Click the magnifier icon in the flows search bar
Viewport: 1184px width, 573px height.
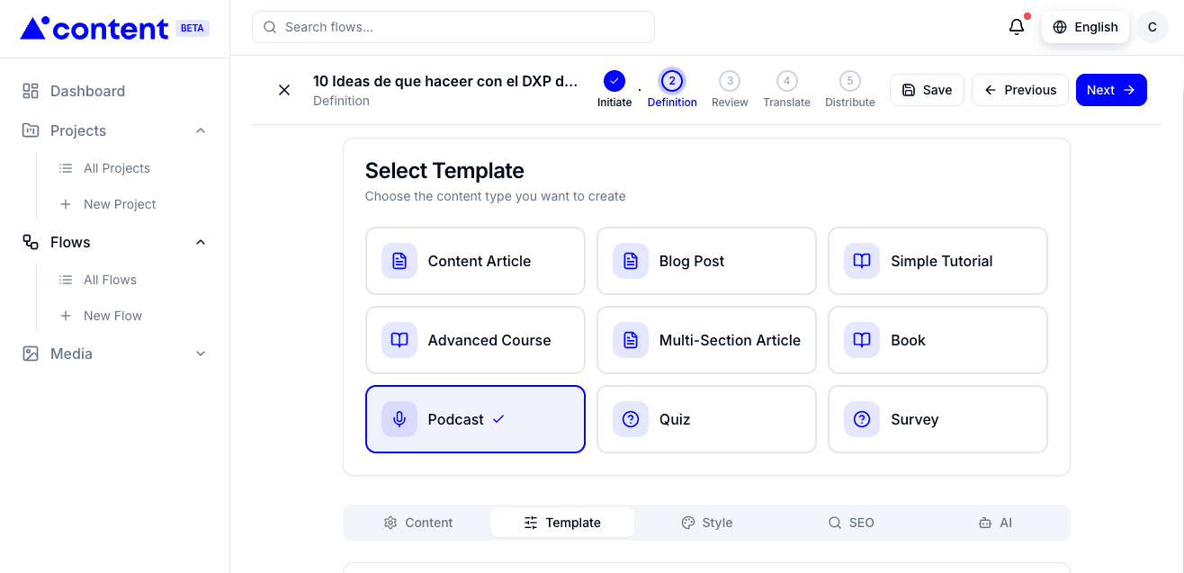[x=270, y=27]
